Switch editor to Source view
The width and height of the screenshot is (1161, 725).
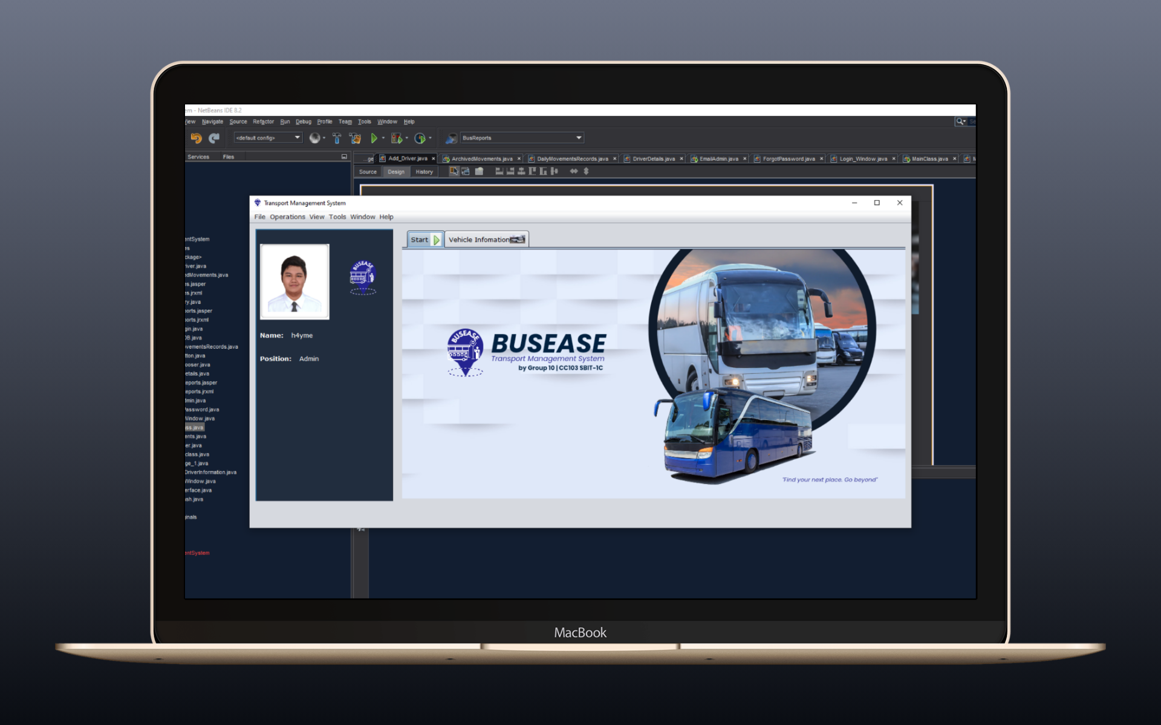tap(368, 172)
